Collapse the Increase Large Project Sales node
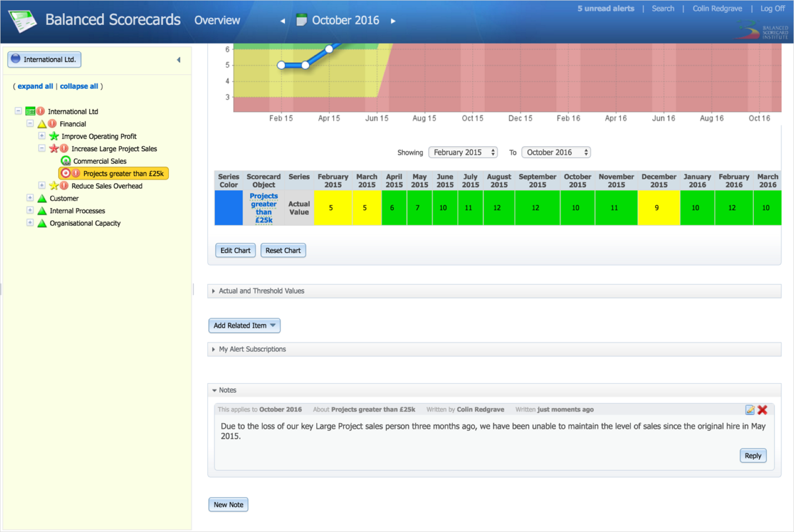This screenshot has height=532, width=794. 42,148
